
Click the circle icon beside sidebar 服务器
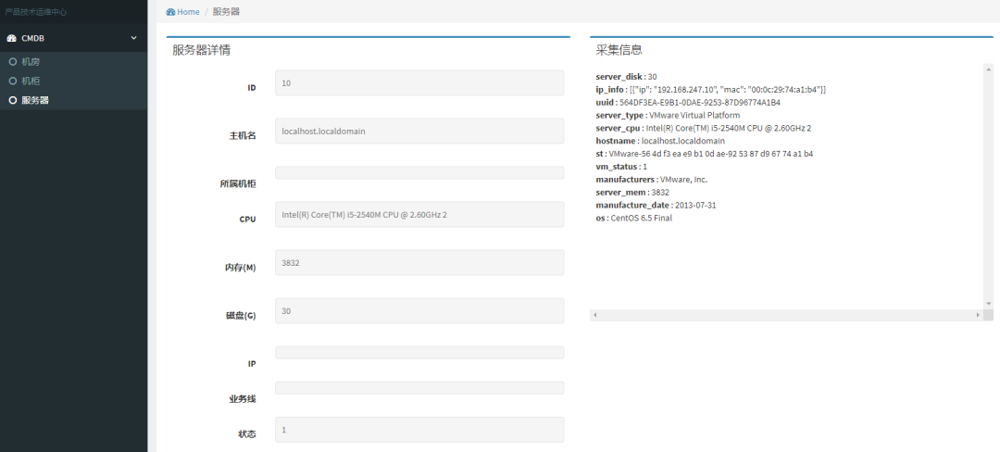click(x=12, y=100)
